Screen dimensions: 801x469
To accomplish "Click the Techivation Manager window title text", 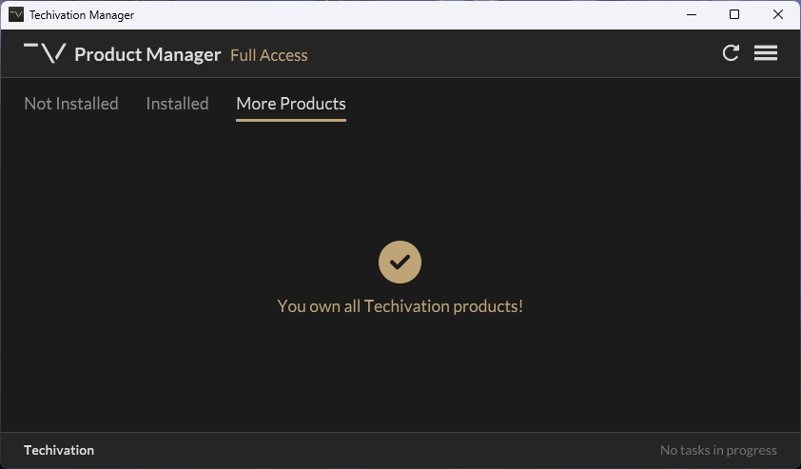I will point(82,15).
